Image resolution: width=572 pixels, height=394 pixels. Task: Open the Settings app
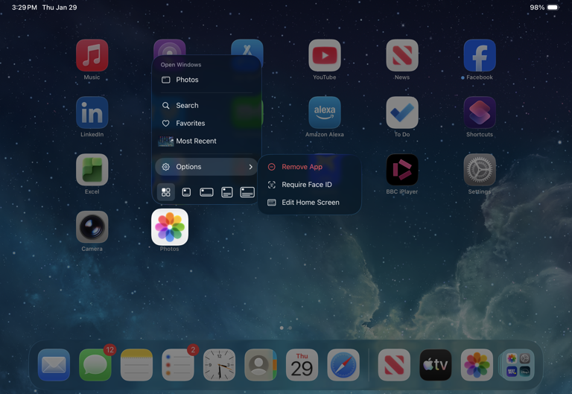tap(480, 170)
